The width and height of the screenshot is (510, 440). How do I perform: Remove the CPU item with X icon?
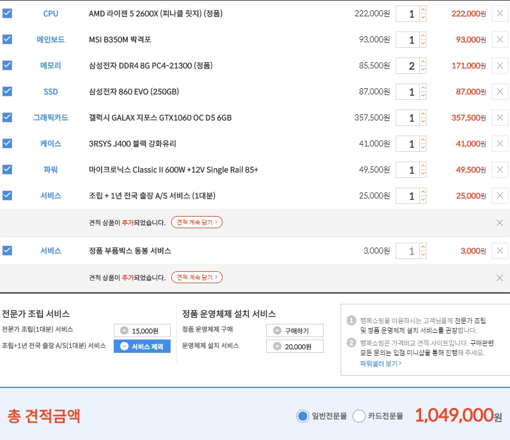500,14
